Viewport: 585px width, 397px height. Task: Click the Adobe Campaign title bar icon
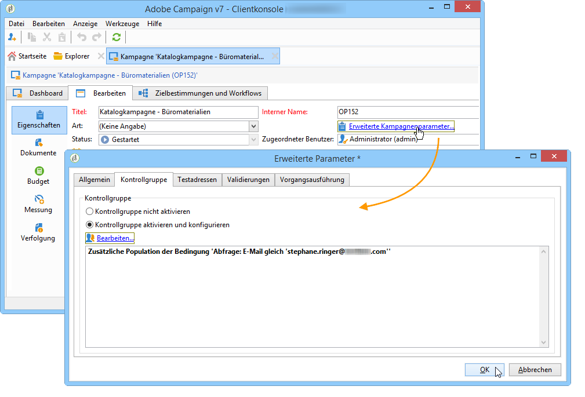[11, 8]
